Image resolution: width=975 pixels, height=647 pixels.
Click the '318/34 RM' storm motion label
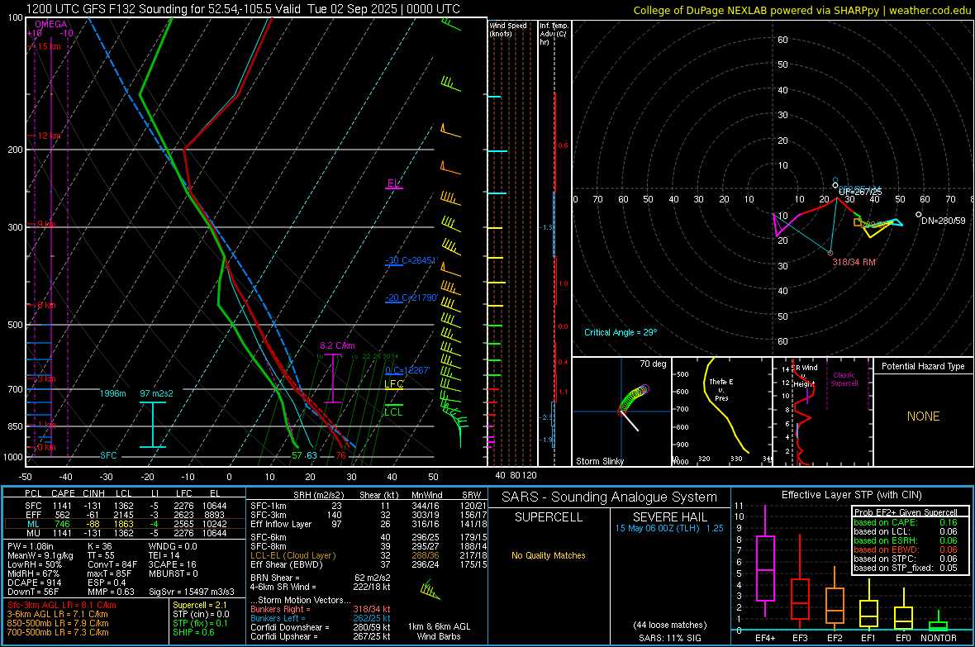[x=854, y=262]
